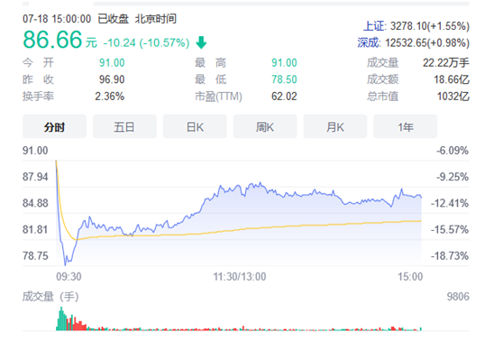Click the 已收盘 status label
Screen dimensions: 503x342
114,19
